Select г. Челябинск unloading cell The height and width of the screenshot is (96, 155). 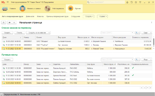click(x=122, y=41)
